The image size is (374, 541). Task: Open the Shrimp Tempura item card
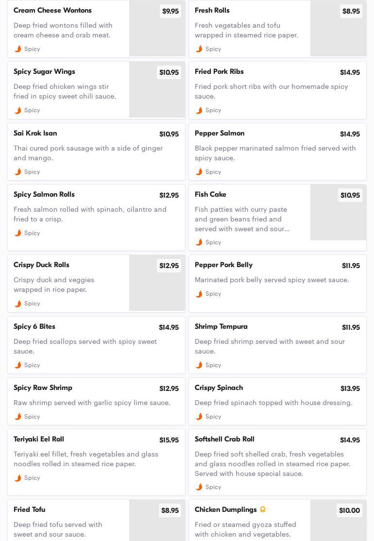pos(277,345)
